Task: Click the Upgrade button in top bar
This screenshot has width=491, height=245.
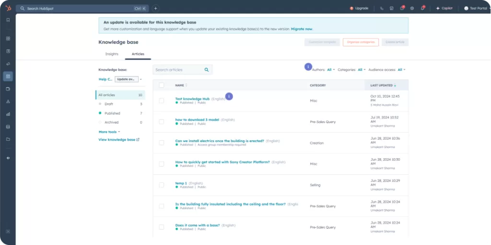Action: pyautogui.click(x=359, y=9)
